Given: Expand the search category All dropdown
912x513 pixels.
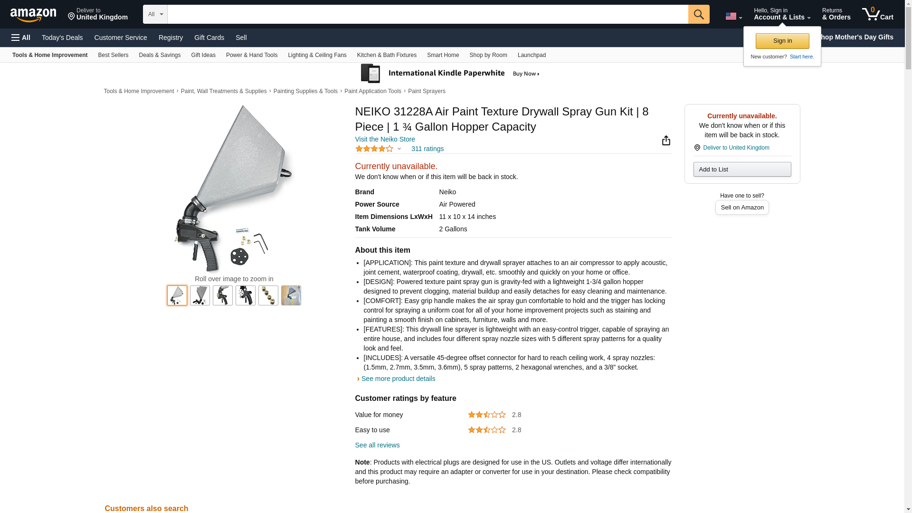Looking at the screenshot, I should point(155,14).
